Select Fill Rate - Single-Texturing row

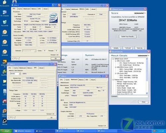click(x=127, y=82)
